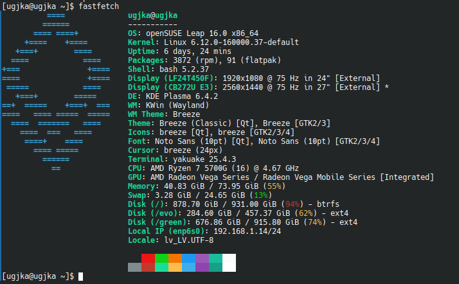This screenshot has height=284, width=459.
Task: Click the 'Locale: lv_LV.UTF-8' line
Action: coord(170,240)
